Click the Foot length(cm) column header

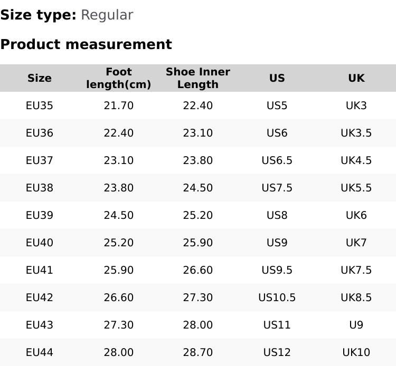[119, 78]
